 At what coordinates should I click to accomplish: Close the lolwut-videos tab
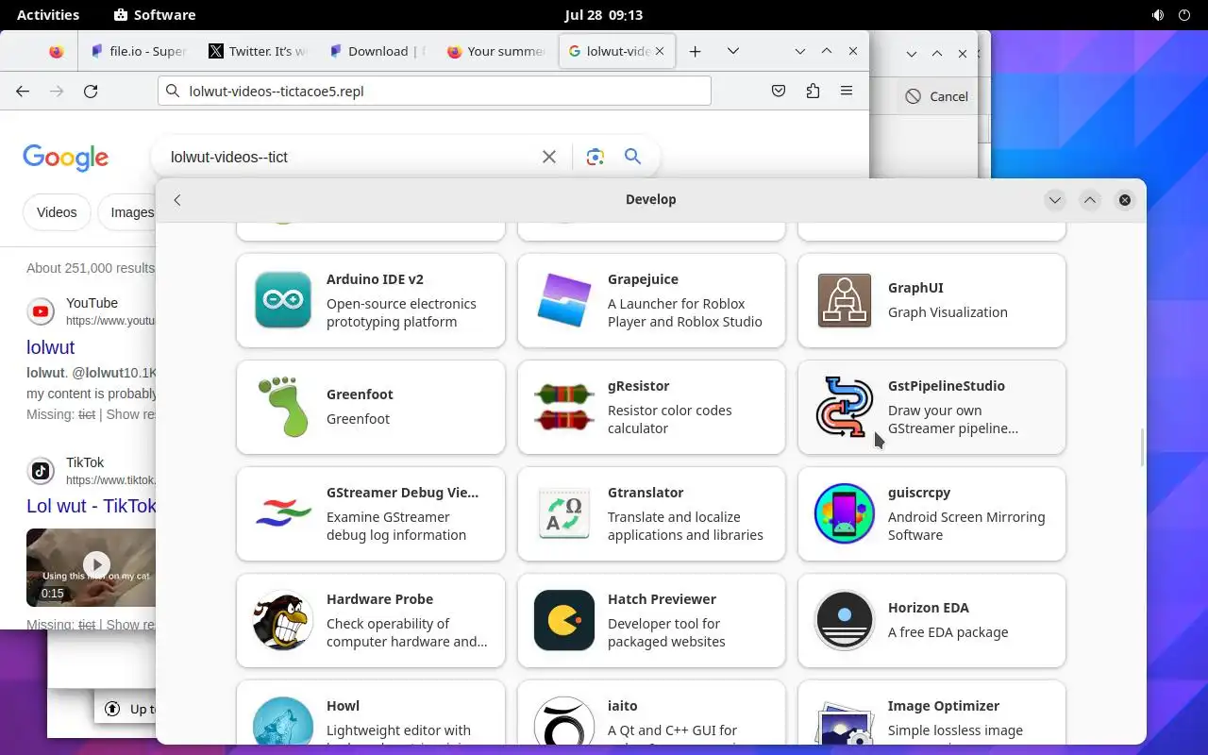click(660, 51)
